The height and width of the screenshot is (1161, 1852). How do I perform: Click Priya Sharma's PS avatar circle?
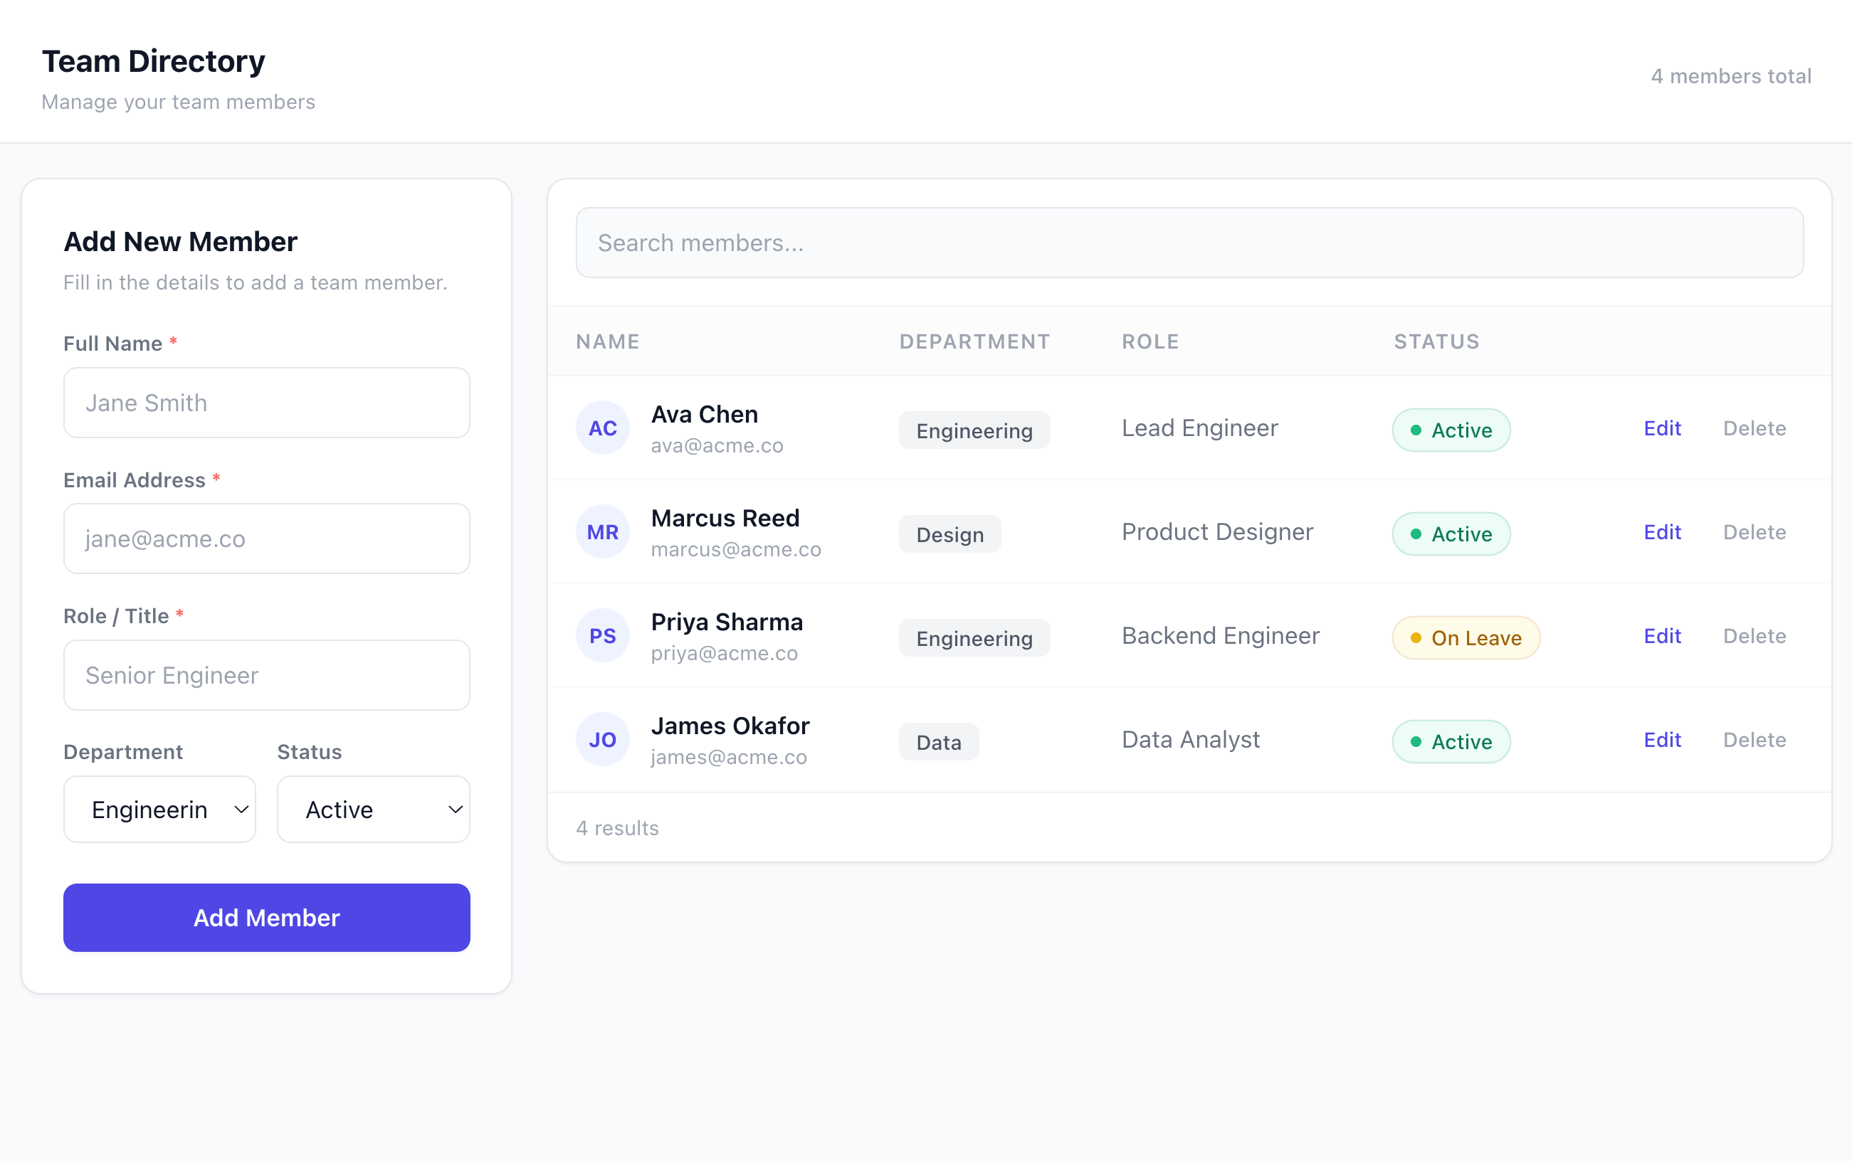point(602,635)
